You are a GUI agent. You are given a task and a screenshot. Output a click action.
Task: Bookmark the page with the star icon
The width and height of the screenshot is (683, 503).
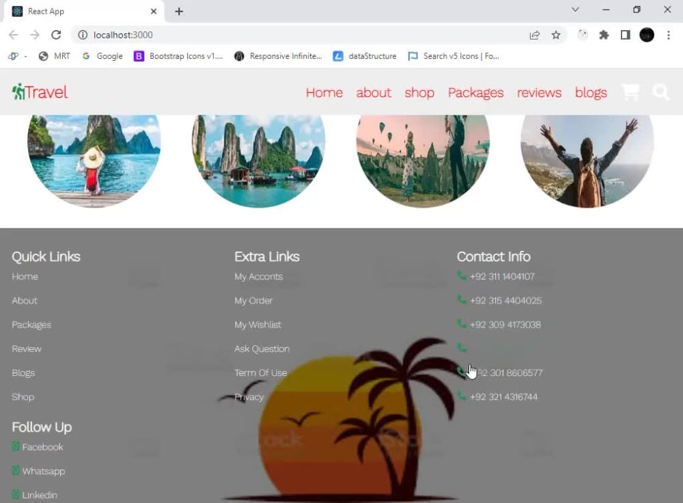click(x=556, y=35)
